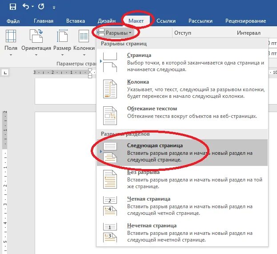Image resolution: width=277 pixels, height=254 pixels.
Task: Select the Макет tab
Action: [x=136, y=21]
